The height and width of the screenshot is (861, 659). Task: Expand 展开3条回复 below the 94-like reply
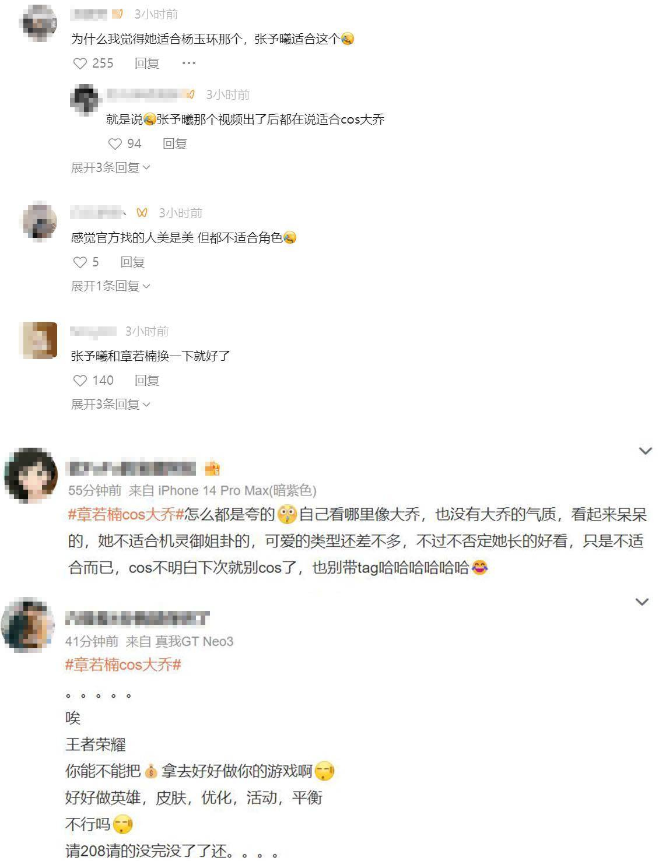click(x=110, y=168)
